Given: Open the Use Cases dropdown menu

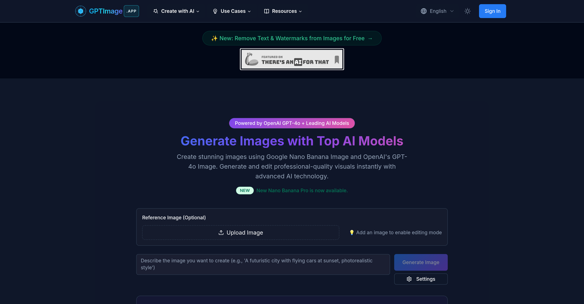Looking at the screenshot, I should (232, 11).
